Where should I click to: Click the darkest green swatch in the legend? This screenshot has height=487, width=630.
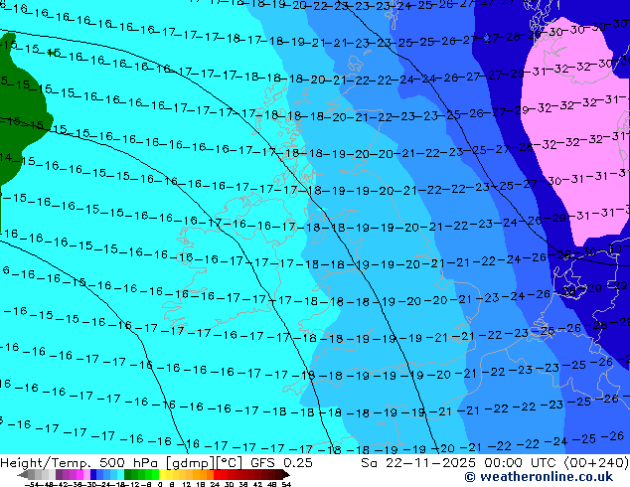(x=128, y=474)
